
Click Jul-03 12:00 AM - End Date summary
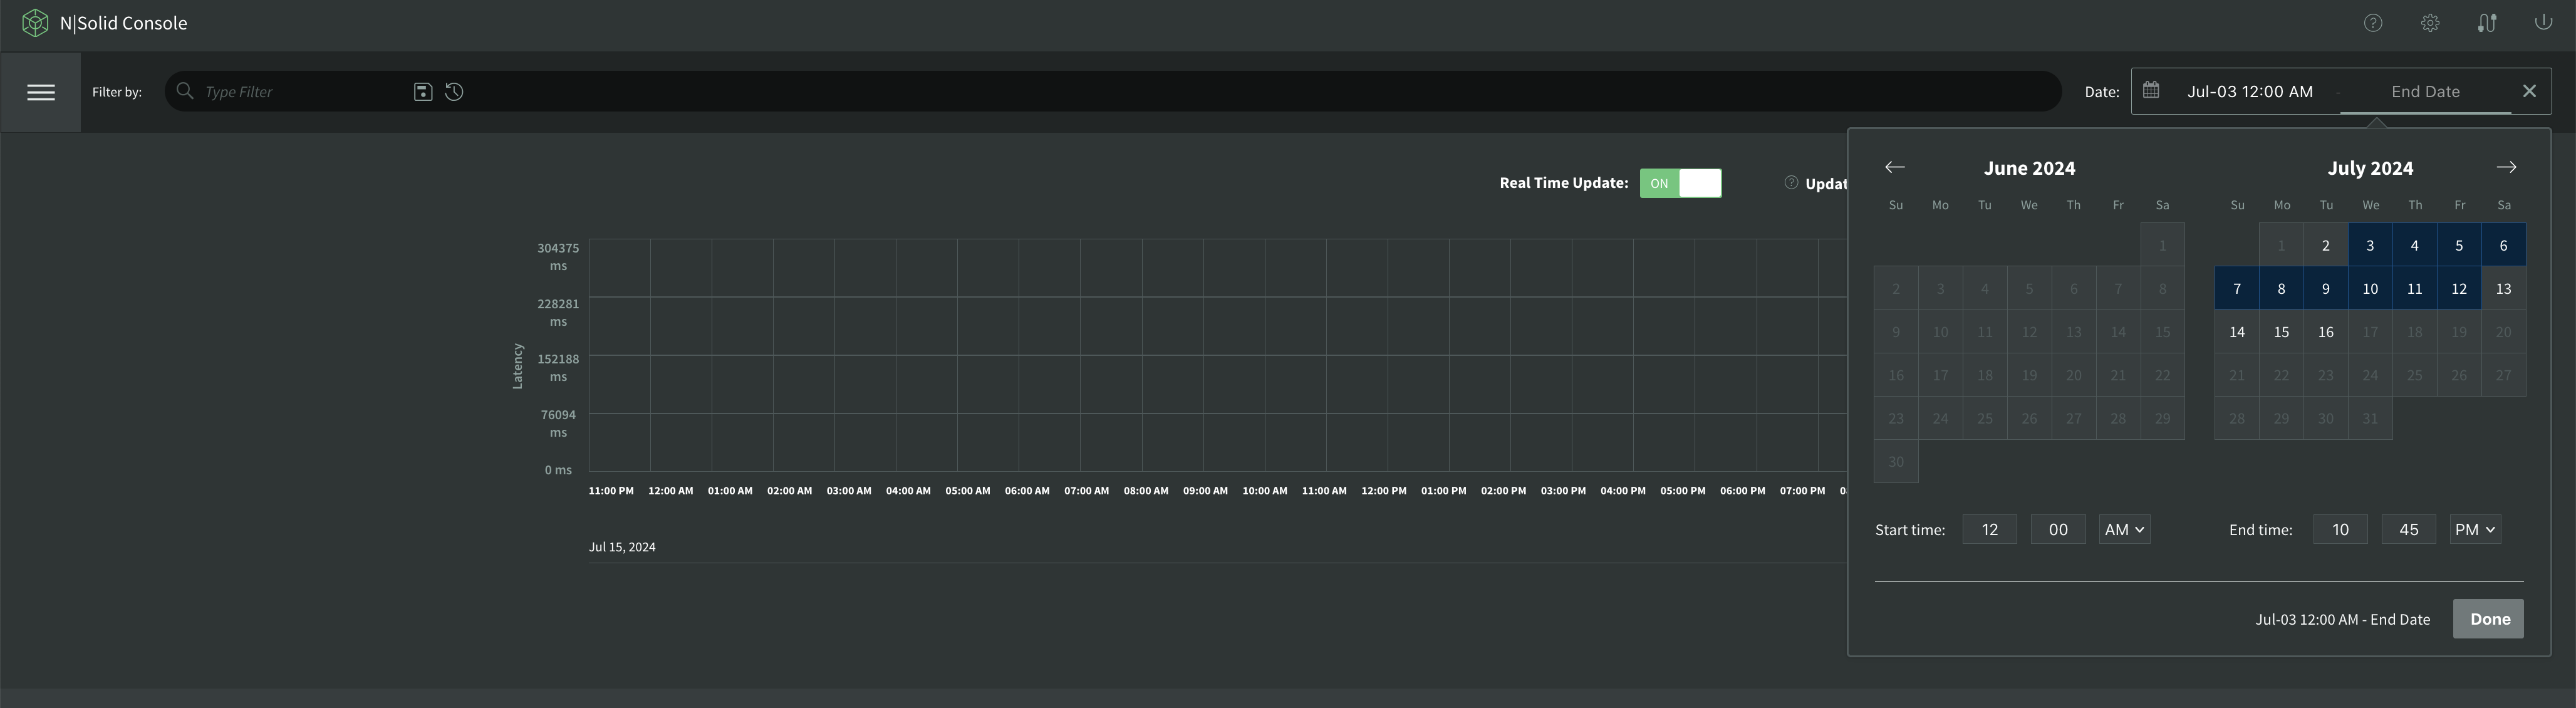(x=2342, y=619)
